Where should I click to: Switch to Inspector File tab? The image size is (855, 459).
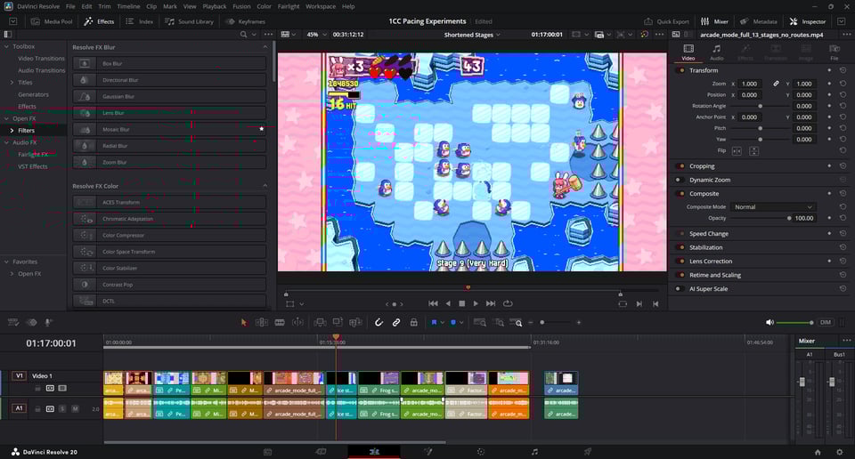(x=834, y=52)
